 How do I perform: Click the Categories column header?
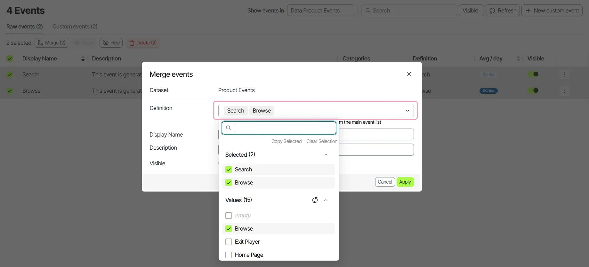coord(356,59)
